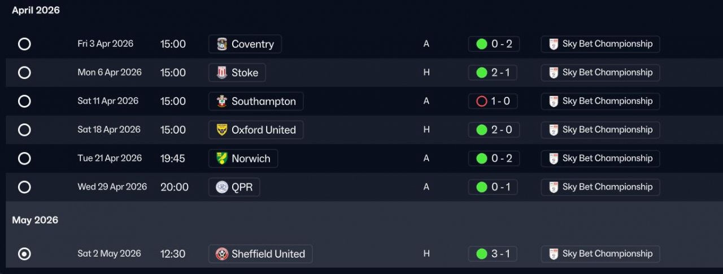Open the 1 - 0 Southampton loss result
The image size is (723, 274).
tap(493, 101)
